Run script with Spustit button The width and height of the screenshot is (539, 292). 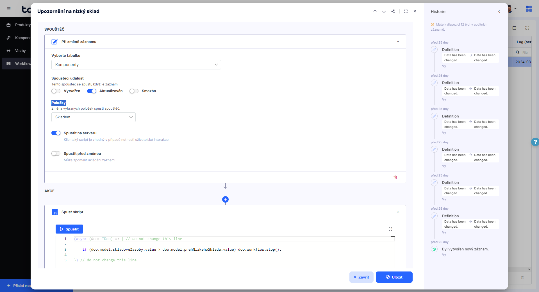tap(69, 229)
